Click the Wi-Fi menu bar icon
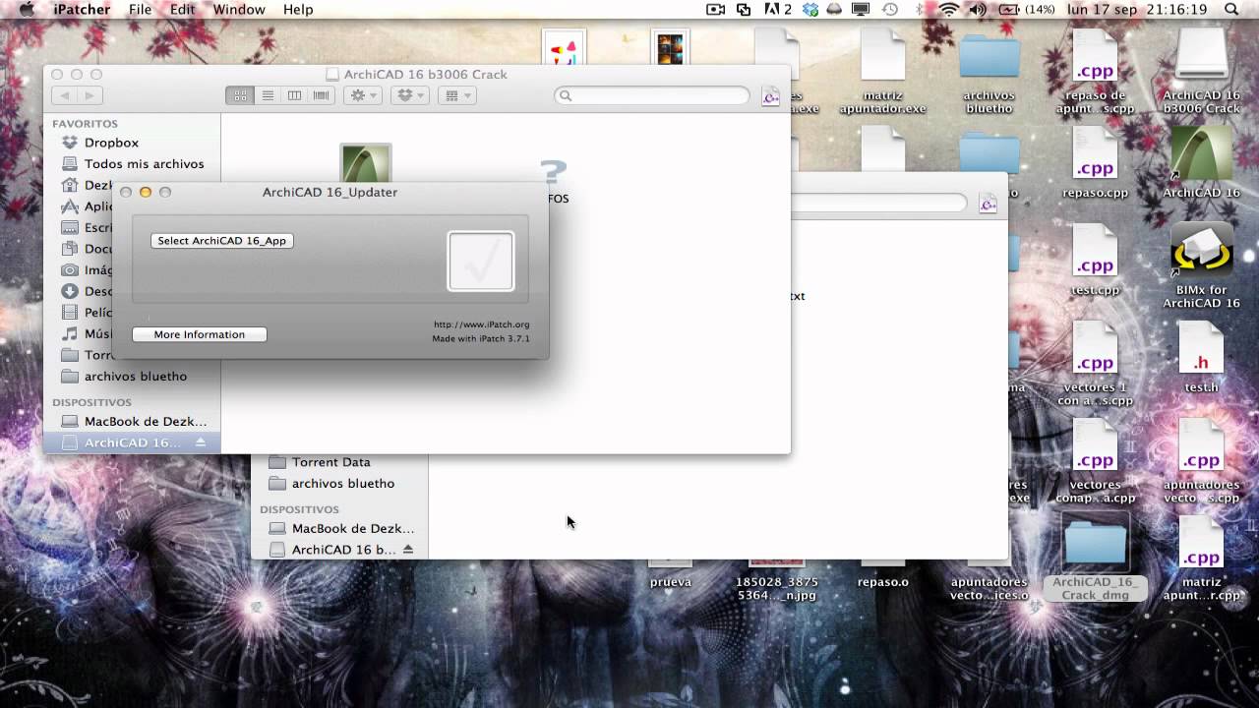Image resolution: width=1259 pixels, height=708 pixels. (949, 10)
